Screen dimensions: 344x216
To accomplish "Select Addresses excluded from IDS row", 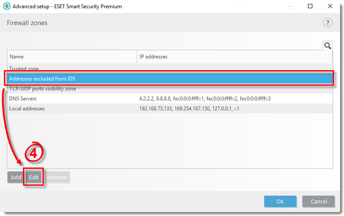I will click(42, 79).
